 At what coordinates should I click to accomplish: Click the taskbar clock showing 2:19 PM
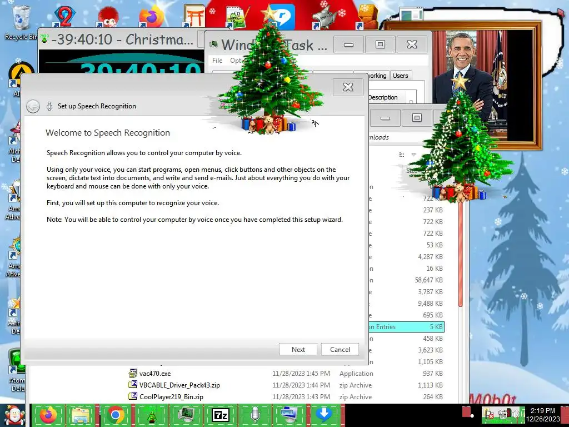tap(542, 415)
